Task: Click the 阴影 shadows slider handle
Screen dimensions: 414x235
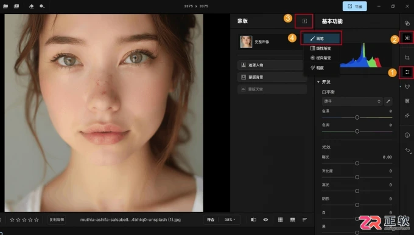Action: 357,205
